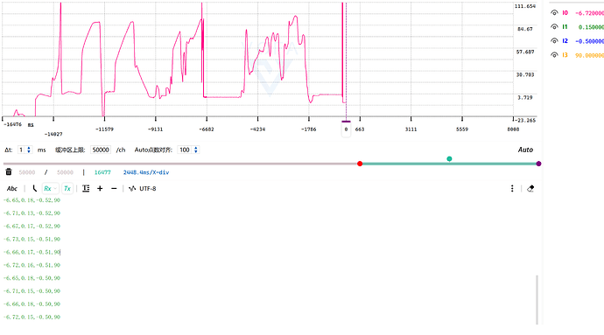
Task: Open the Rx dropdown
Action: (x=50, y=188)
